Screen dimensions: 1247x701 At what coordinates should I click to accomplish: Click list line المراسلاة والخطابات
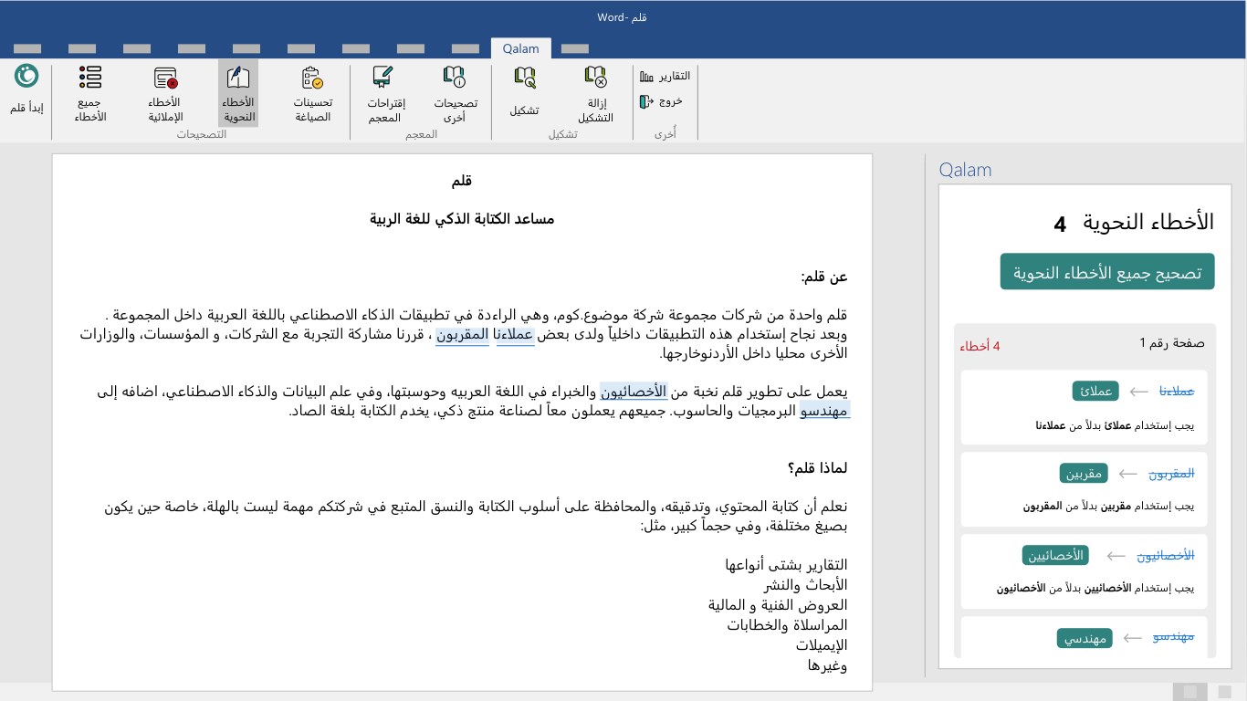click(x=787, y=625)
